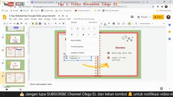This screenshot has height=97, width=173.
Task: Click the yellow Share button
Action: coord(158,17)
